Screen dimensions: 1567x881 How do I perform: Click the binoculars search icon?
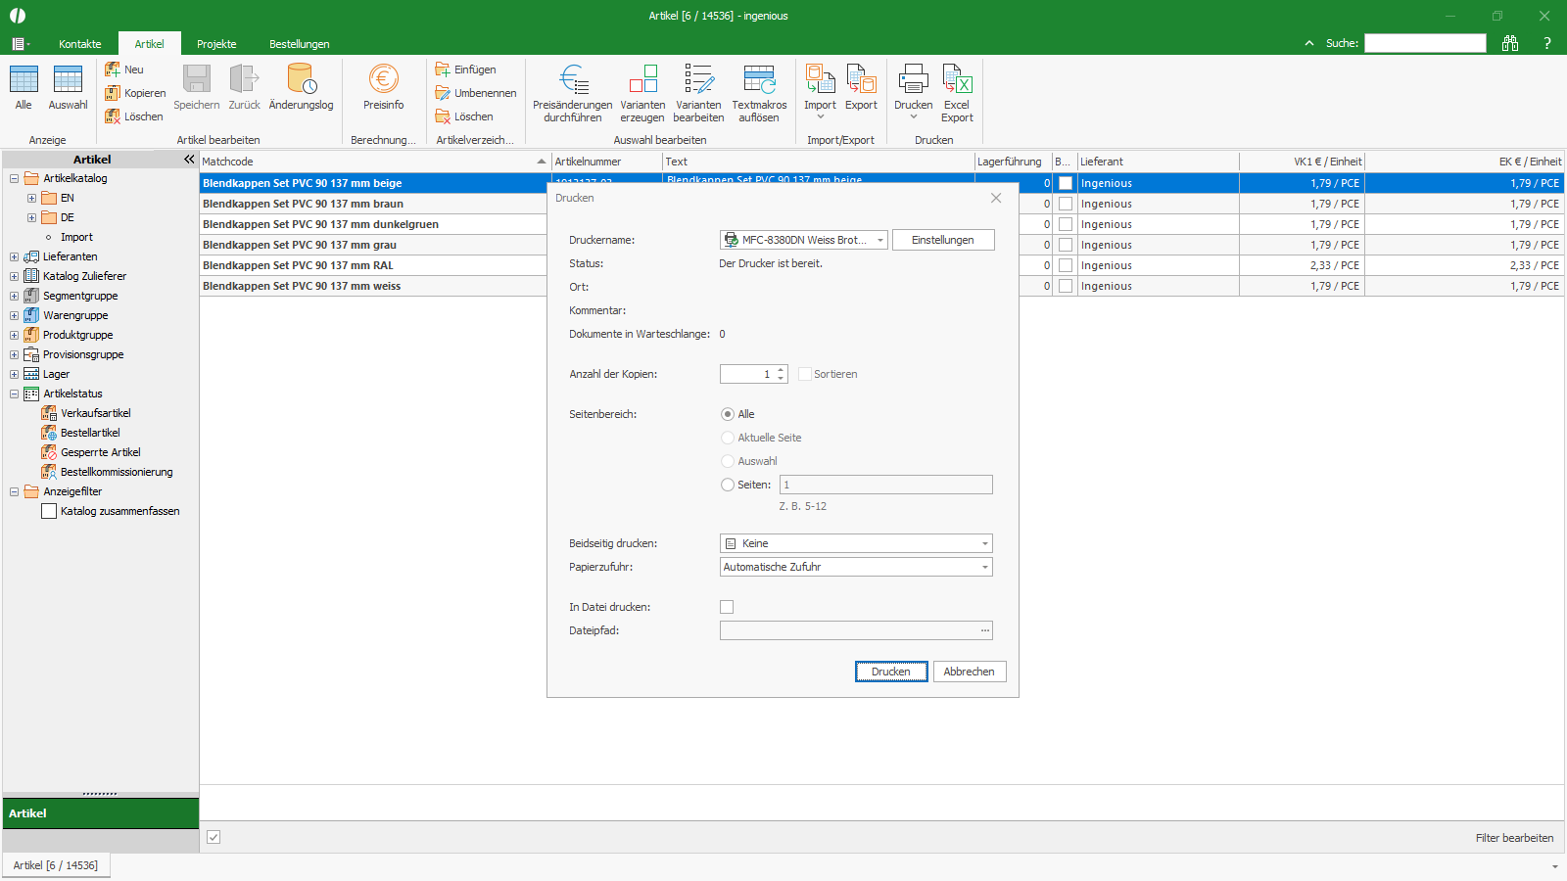(1510, 43)
